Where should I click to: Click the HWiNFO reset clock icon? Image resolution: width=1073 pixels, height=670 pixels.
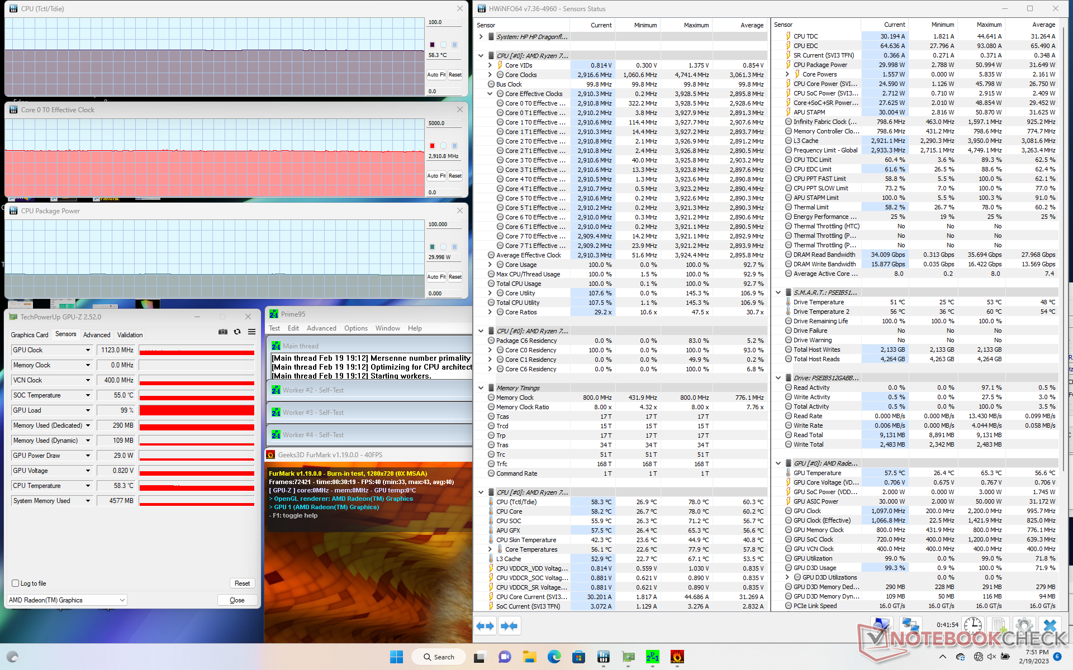tap(973, 625)
